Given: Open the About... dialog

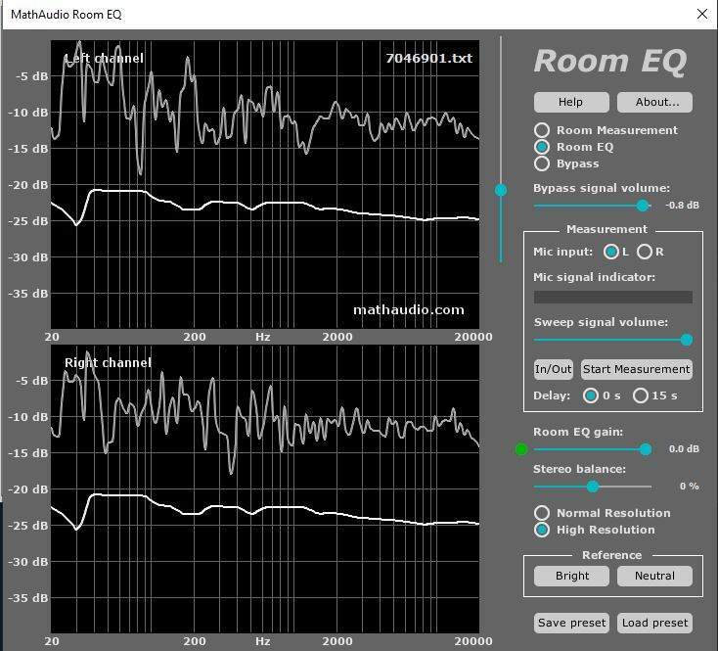Looking at the screenshot, I should click(x=654, y=102).
